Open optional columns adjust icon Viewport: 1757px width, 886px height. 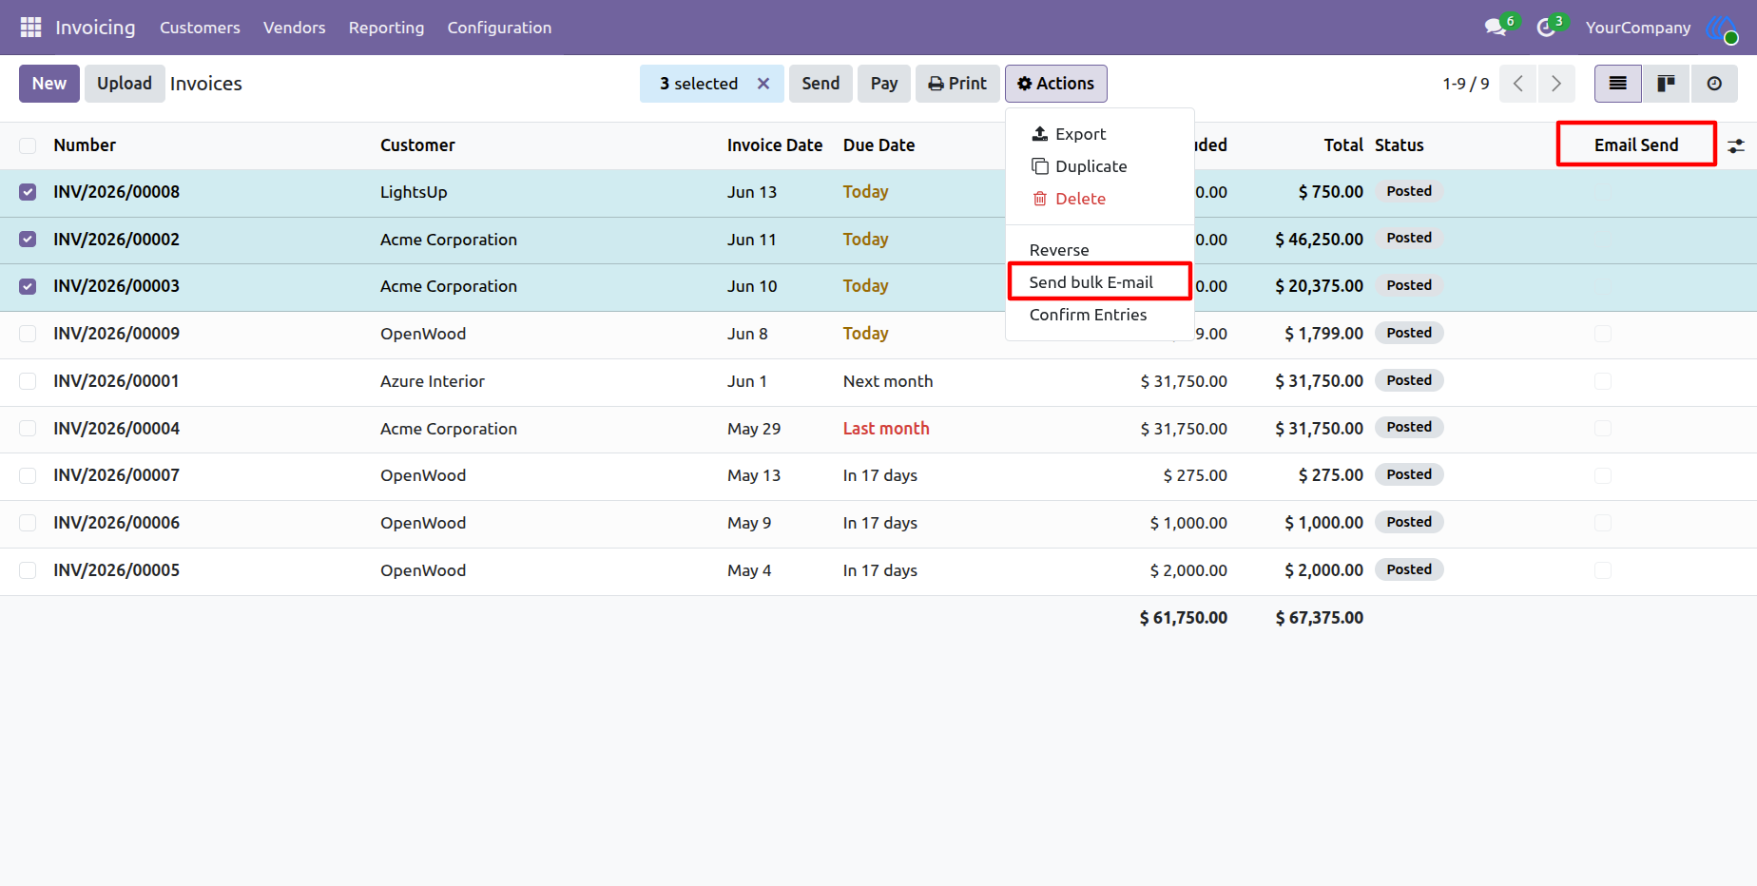1736,145
